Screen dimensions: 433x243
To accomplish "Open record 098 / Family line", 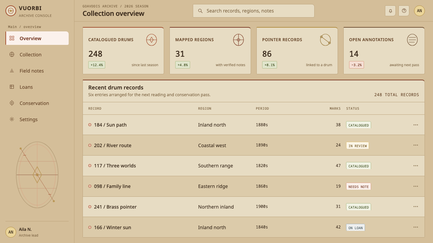I will (112, 186).
